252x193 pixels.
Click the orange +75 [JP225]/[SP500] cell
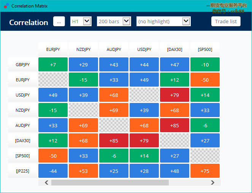tap(205, 171)
